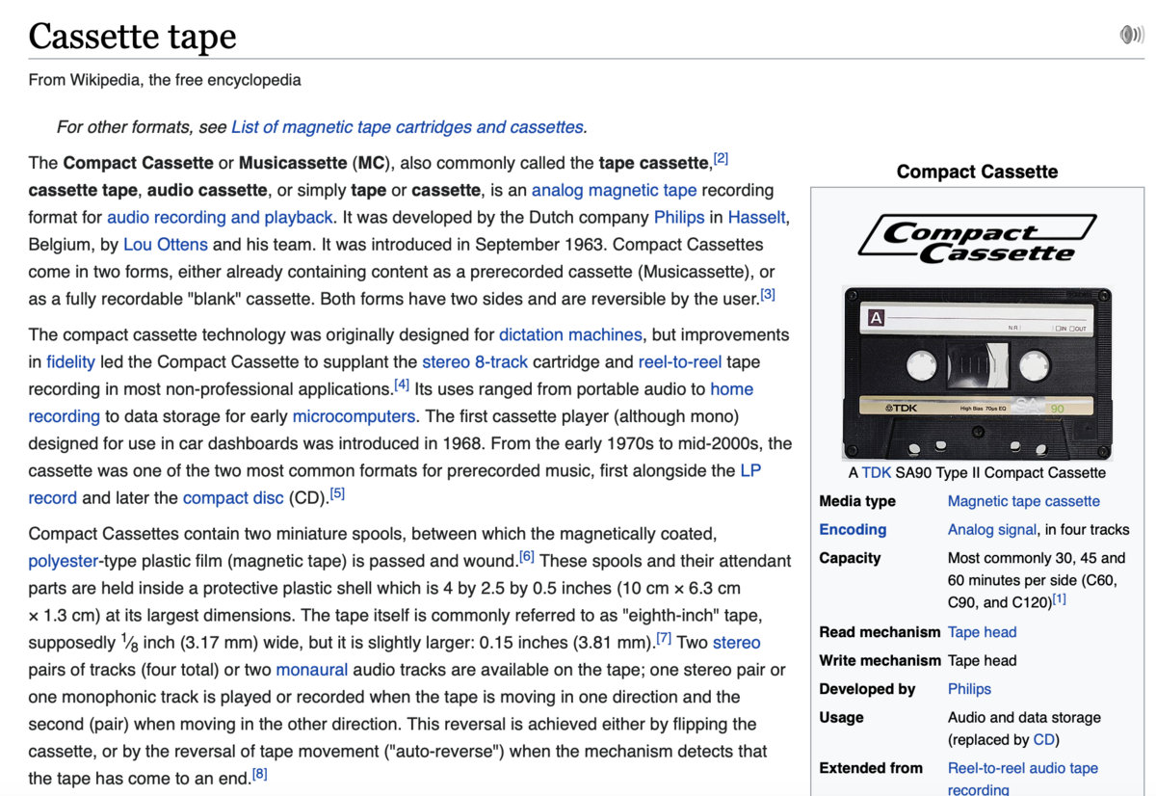Jump to footnote reference 2
1156x796 pixels.
[721, 158]
